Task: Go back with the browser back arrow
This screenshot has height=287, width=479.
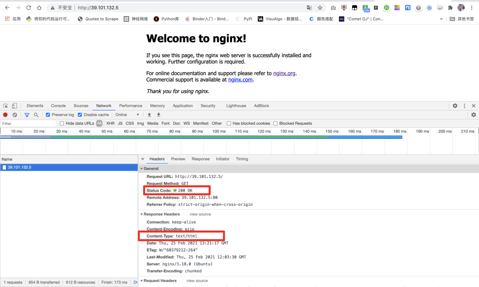Action: tap(8, 8)
